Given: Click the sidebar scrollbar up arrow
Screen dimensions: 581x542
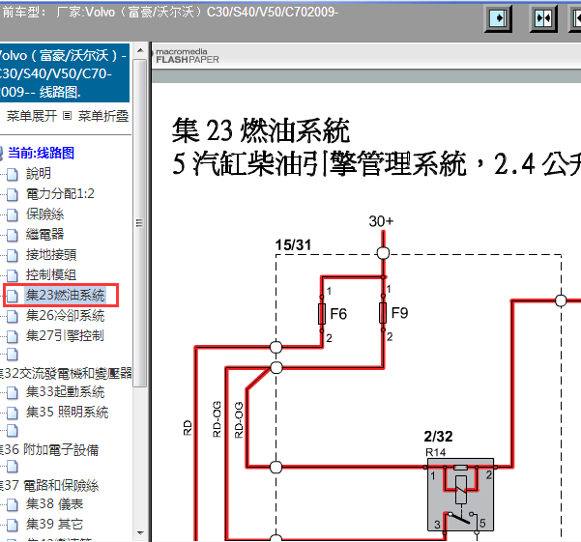Looking at the screenshot, I should 140,50.
